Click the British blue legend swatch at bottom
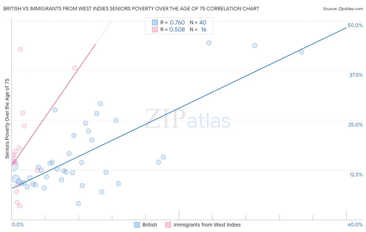Image resolution: width=366 pixels, height=232 pixels. 137,225
